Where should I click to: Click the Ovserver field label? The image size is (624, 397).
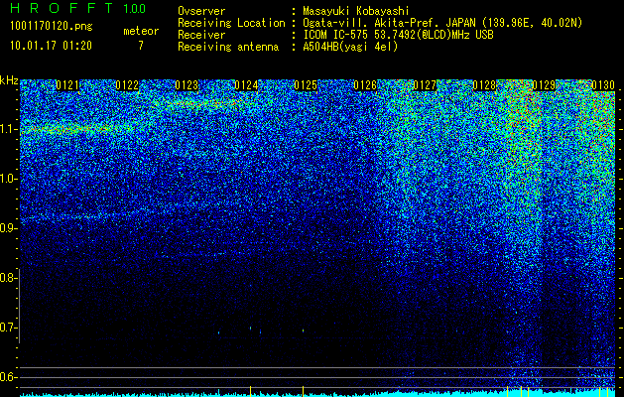[x=201, y=12]
